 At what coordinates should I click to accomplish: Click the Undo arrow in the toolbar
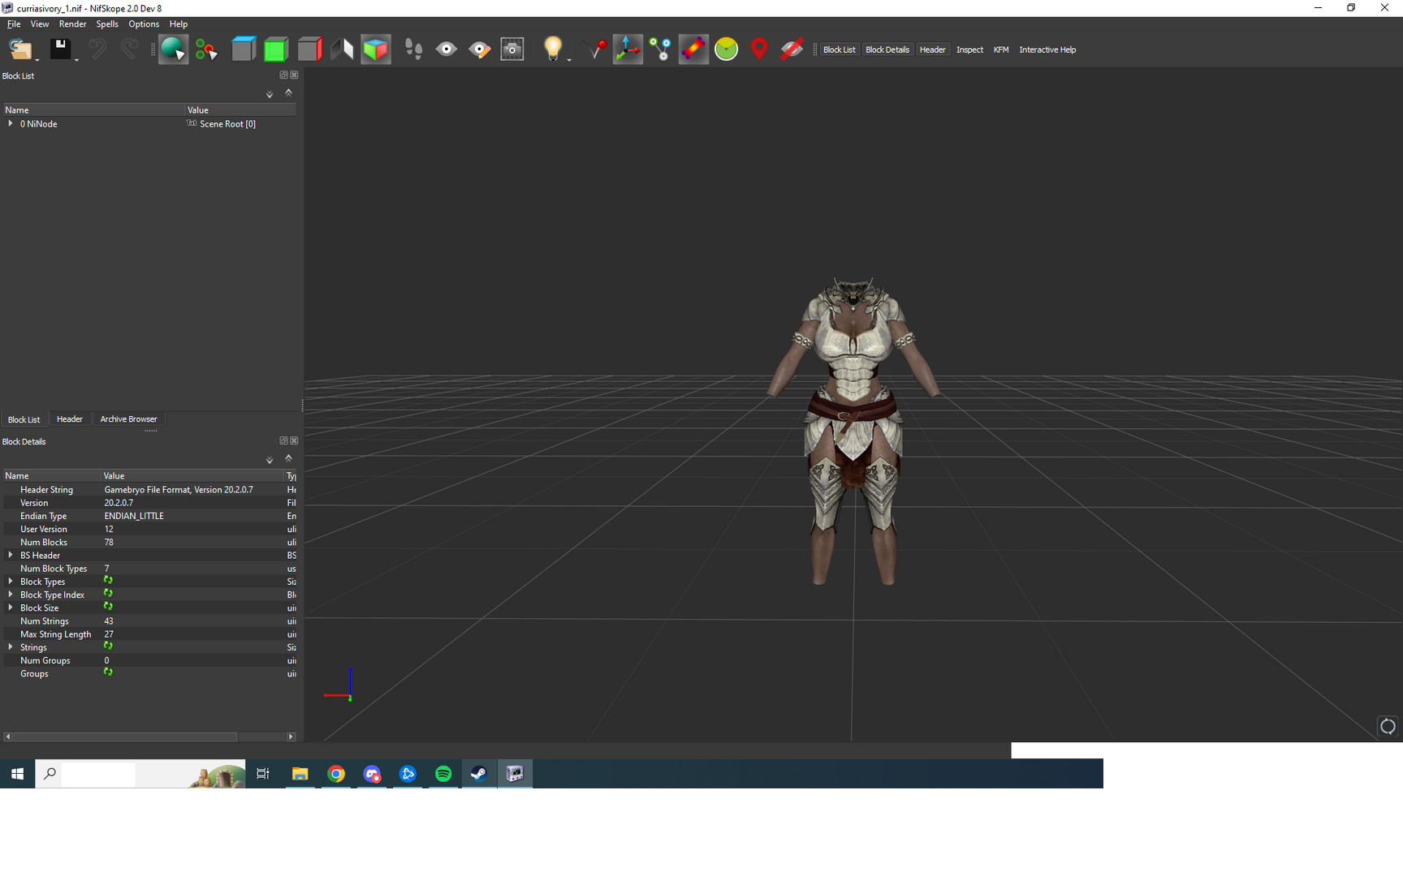[x=97, y=49]
